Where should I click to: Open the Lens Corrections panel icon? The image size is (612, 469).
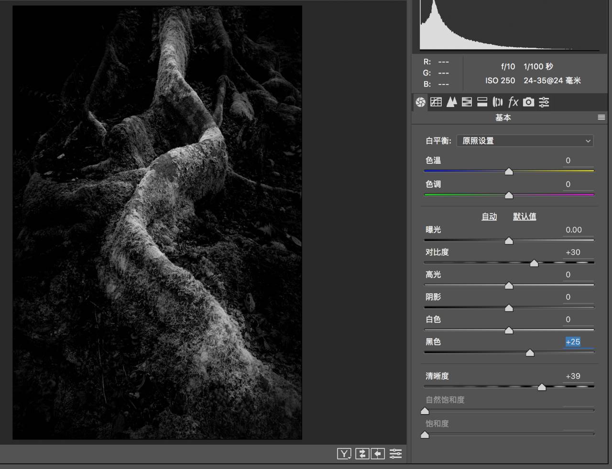(x=498, y=102)
